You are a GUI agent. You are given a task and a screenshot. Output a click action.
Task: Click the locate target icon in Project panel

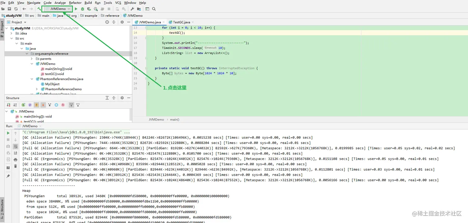tap(107, 22)
